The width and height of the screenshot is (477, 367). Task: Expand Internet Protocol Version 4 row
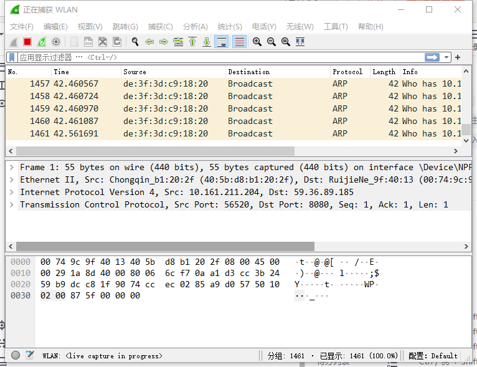coord(12,192)
